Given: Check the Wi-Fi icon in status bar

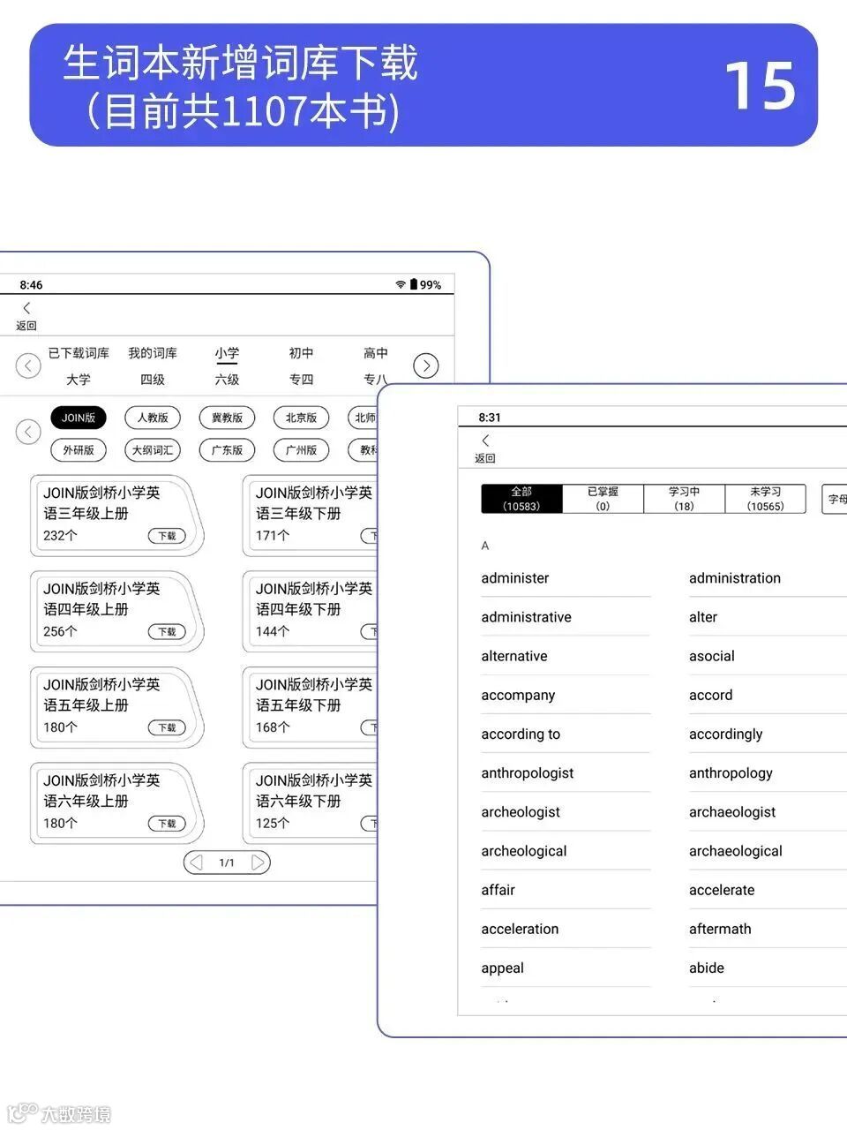Looking at the screenshot, I should 401,284.
